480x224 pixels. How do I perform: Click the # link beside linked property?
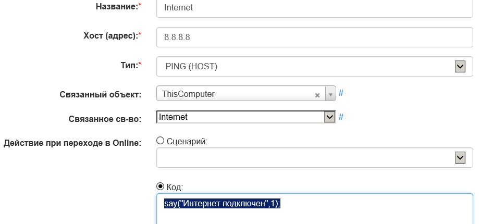(x=341, y=117)
